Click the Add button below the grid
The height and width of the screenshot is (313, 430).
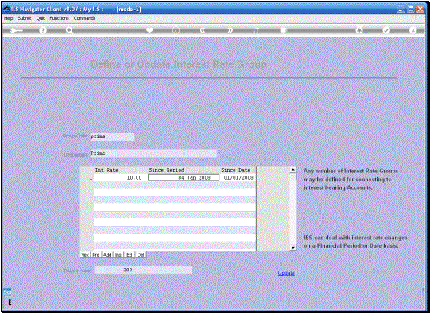(107, 255)
